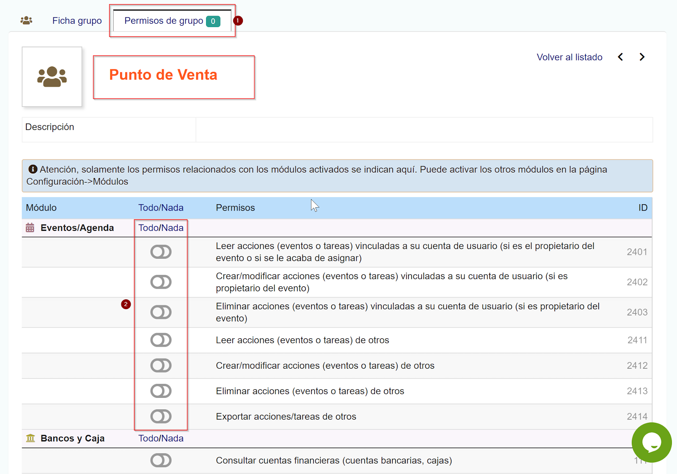Viewport: 677px width, 474px height.
Task: Click the Módulo column header
Action: pos(41,208)
